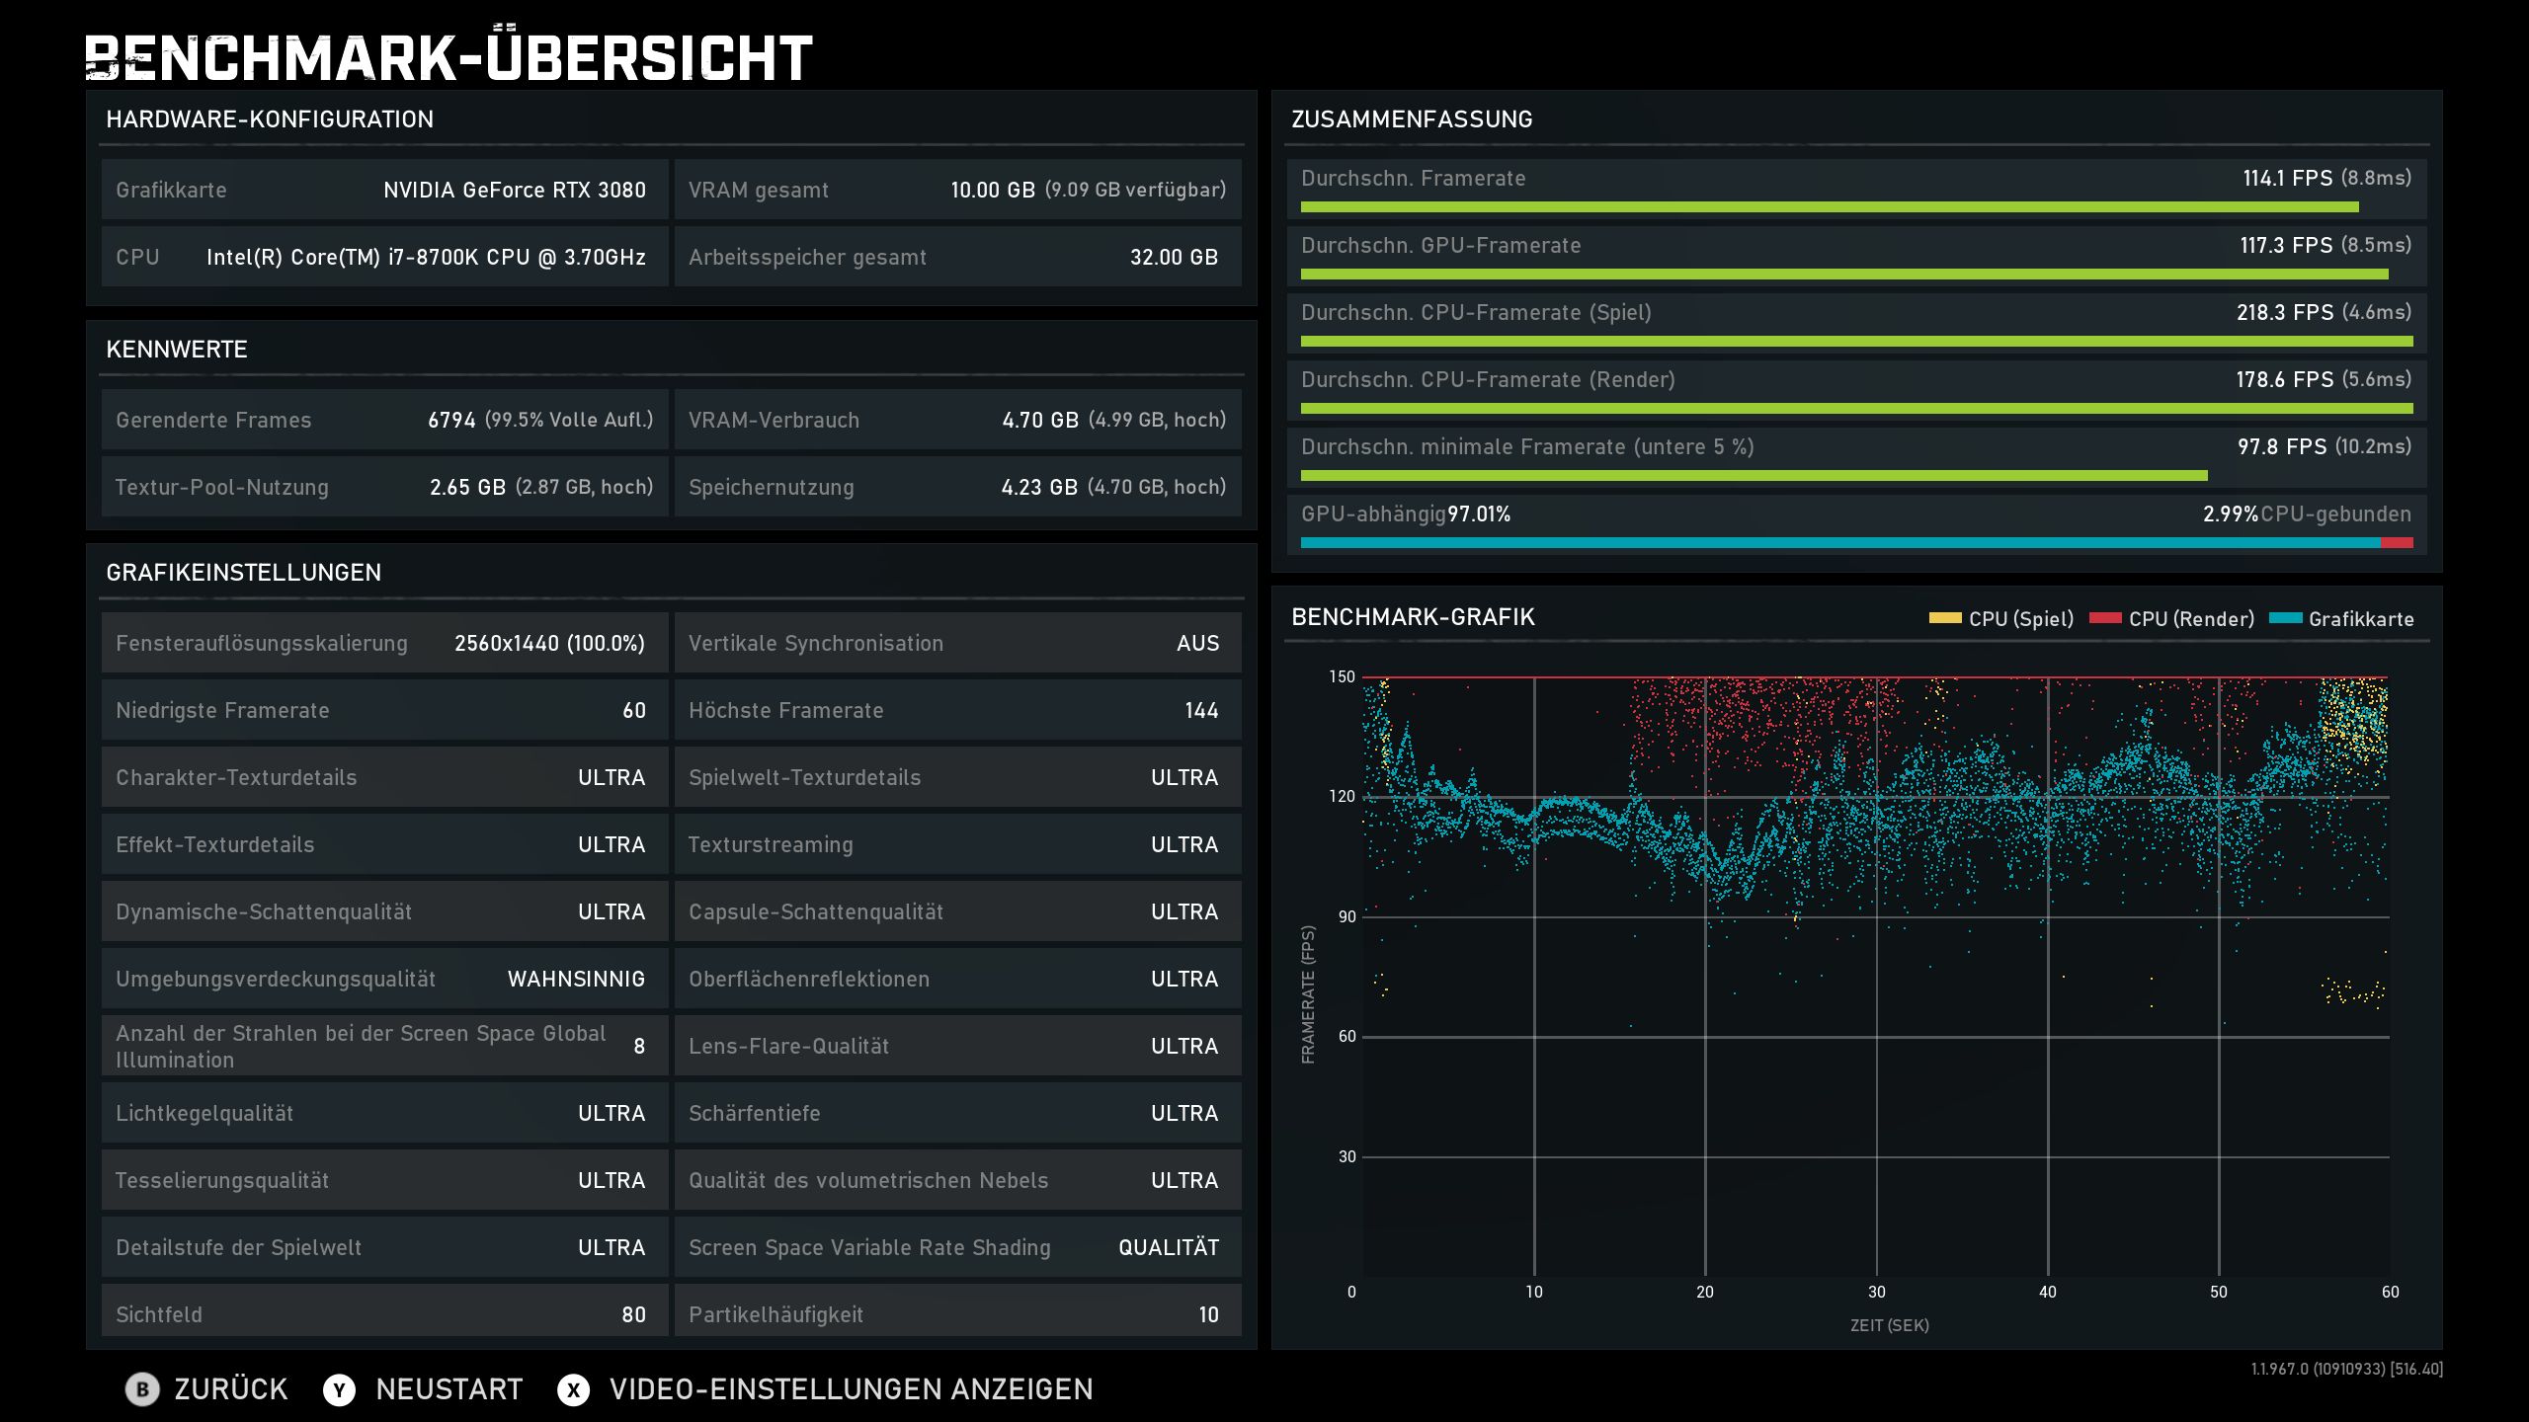Click the Grafikeinstellungen section header
Image resolution: width=2529 pixels, height=1422 pixels.
click(243, 573)
